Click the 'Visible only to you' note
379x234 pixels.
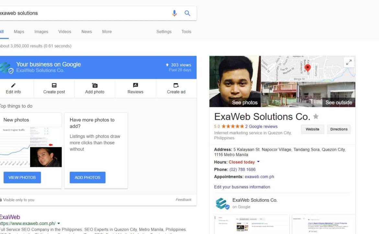pos(17,200)
